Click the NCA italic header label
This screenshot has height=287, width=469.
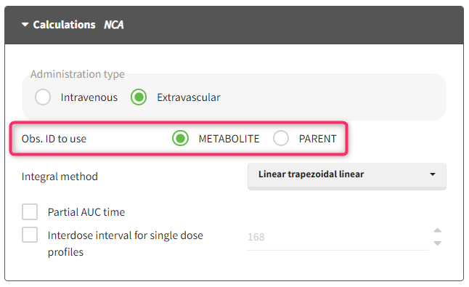[x=114, y=25]
